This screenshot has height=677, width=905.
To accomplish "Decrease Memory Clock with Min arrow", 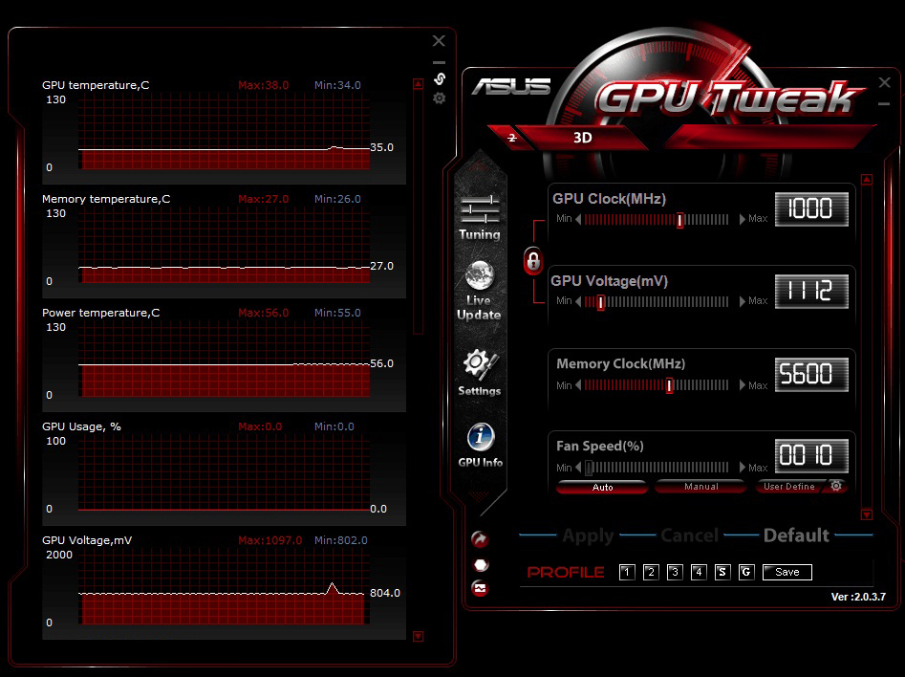I will [578, 385].
